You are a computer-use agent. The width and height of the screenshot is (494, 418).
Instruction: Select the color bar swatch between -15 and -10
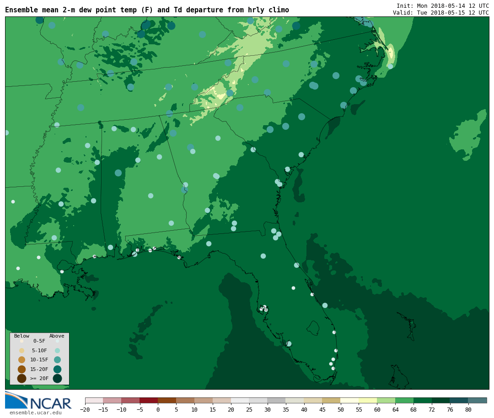[113, 400]
